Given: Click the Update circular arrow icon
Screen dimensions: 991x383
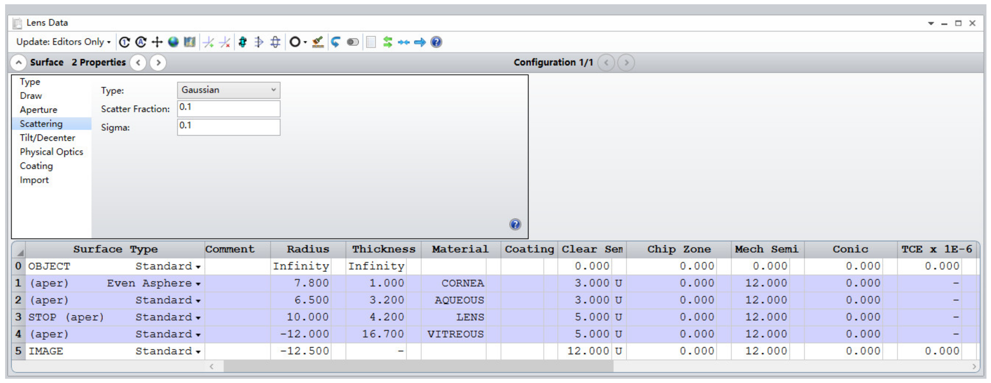Looking at the screenshot, I should (x=124, y=42).
